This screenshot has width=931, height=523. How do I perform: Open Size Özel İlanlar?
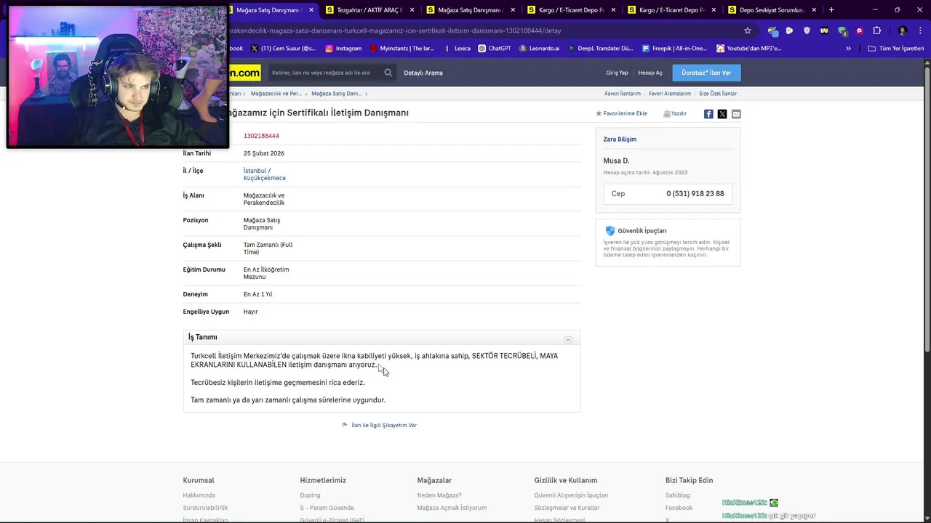[718, 94]
